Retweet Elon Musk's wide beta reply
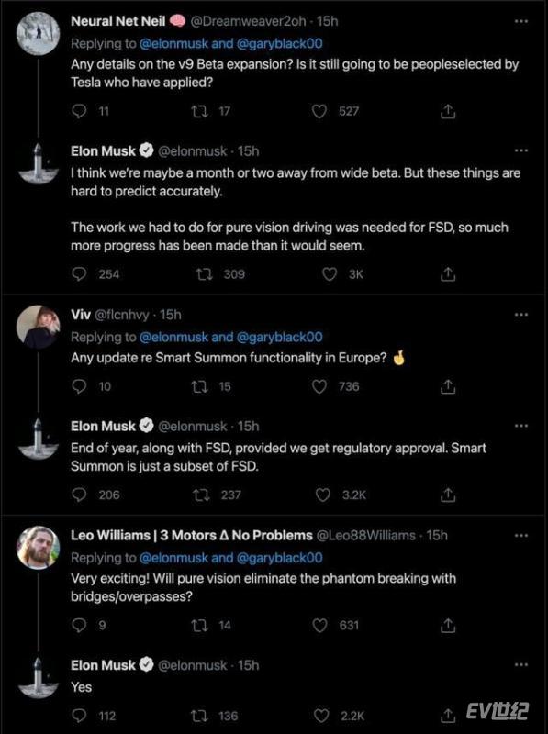The width and height of the screenshot is (548, 734). [205, 274]
